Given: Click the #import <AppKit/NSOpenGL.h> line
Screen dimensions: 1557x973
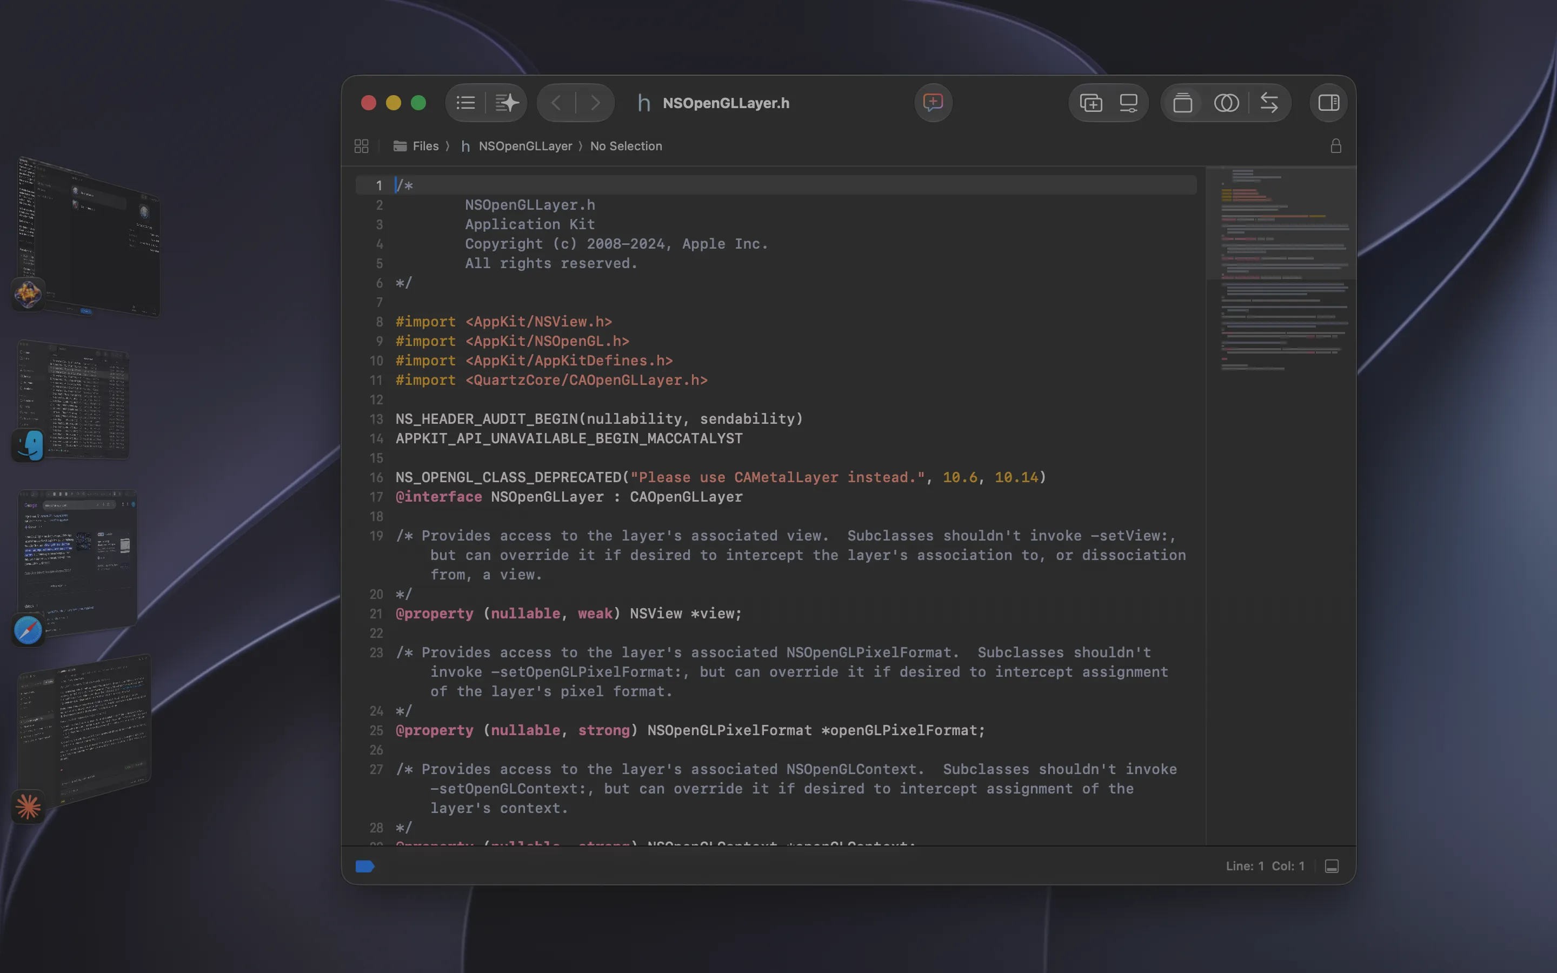Looking at the screenshot, I should [512, 341].
